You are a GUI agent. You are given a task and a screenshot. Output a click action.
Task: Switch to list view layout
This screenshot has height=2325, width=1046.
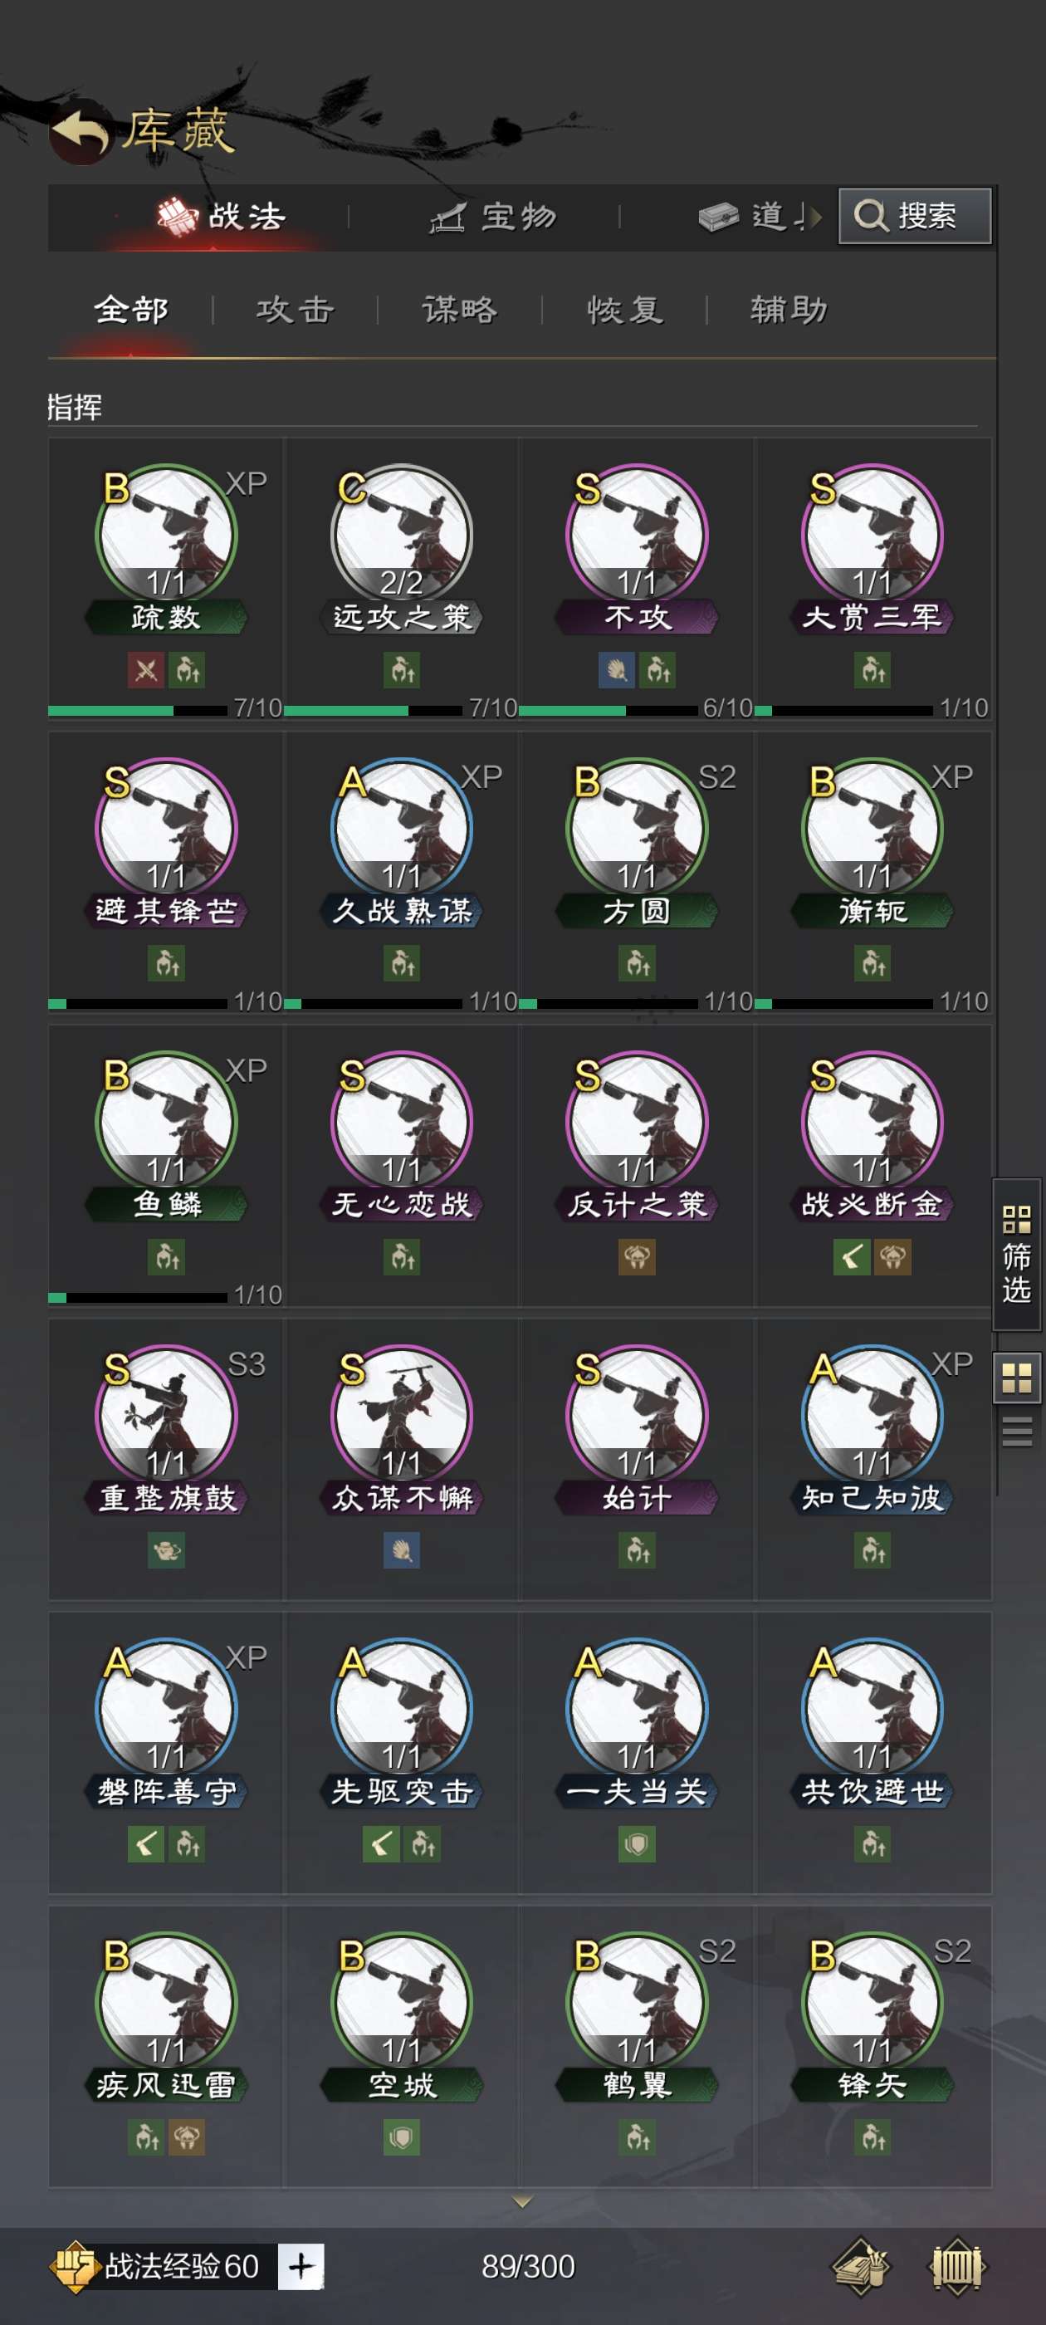coord(1017,1432)
